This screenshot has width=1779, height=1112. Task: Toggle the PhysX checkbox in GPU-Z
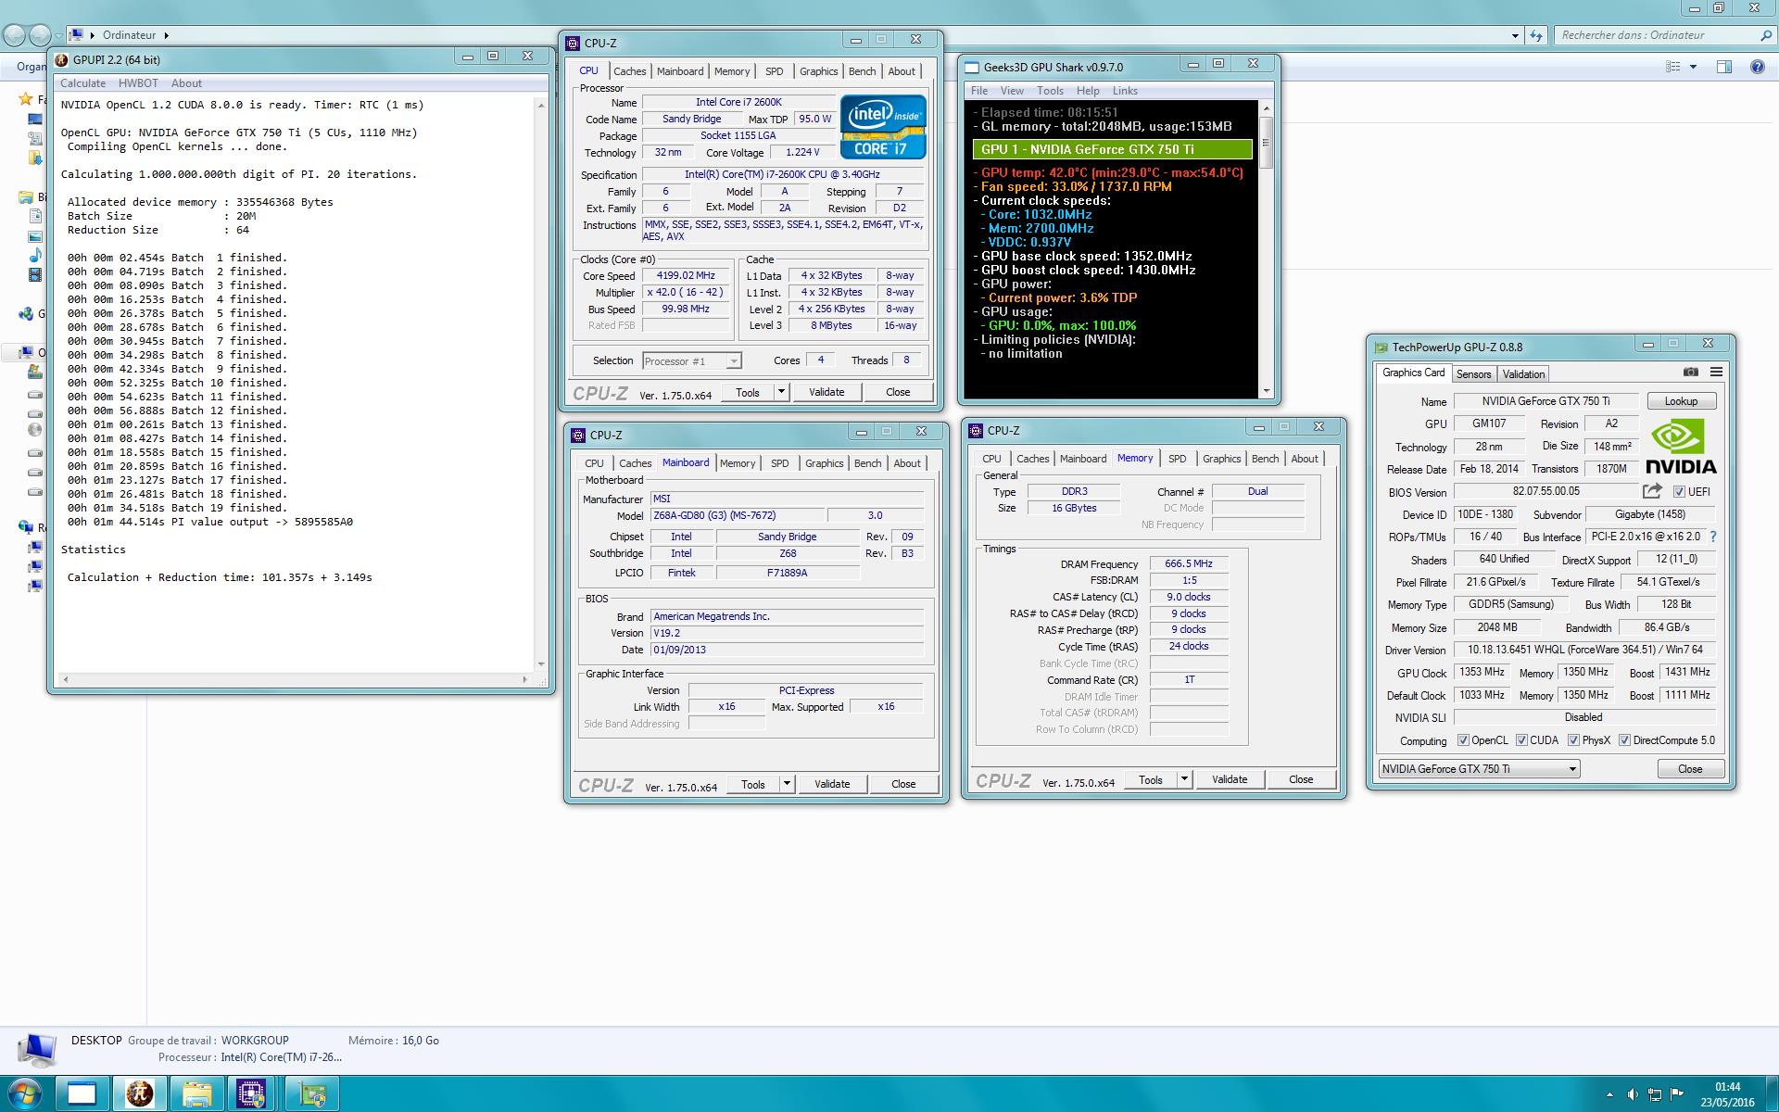click(x=1573, y=740)
